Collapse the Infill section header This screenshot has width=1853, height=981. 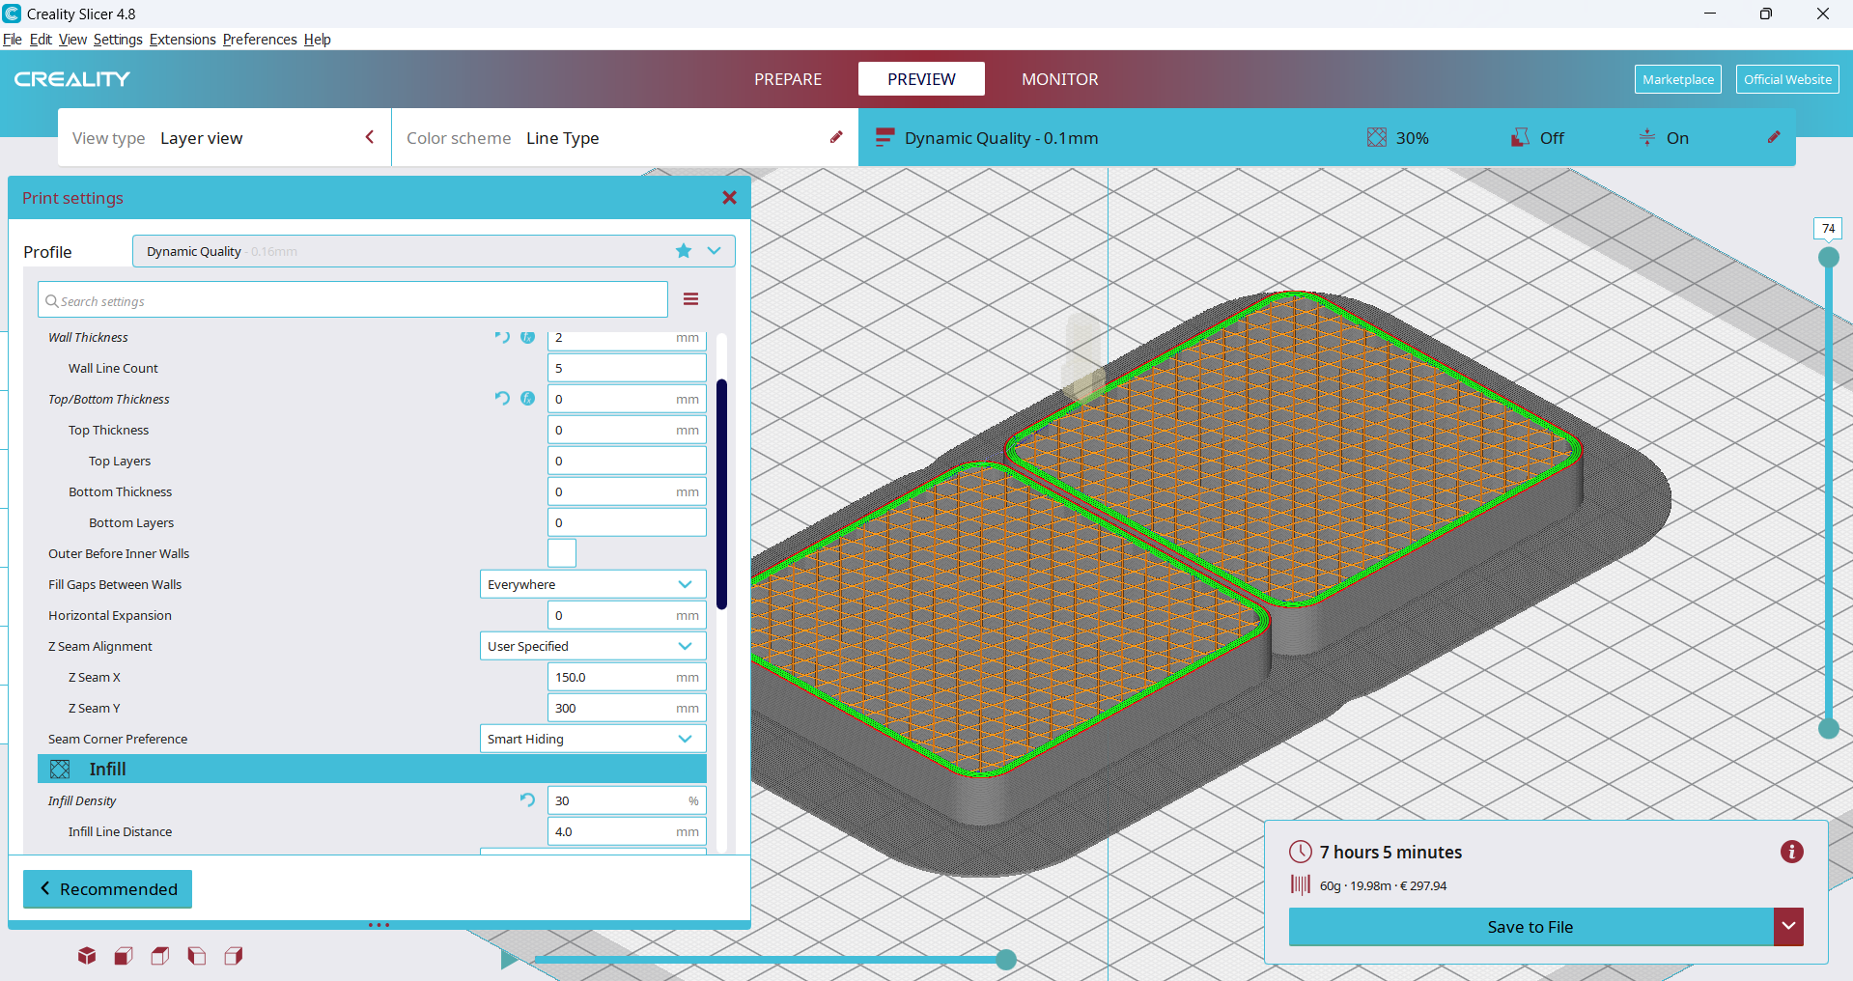372,769
